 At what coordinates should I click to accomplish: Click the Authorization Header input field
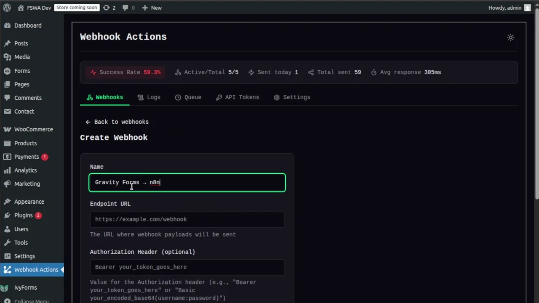tap(187, 267)
